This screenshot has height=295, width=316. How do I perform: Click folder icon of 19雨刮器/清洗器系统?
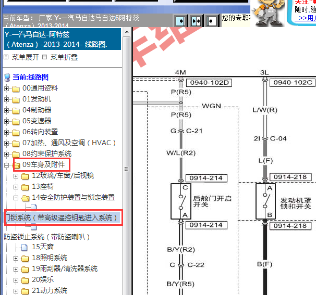point(25,269)
